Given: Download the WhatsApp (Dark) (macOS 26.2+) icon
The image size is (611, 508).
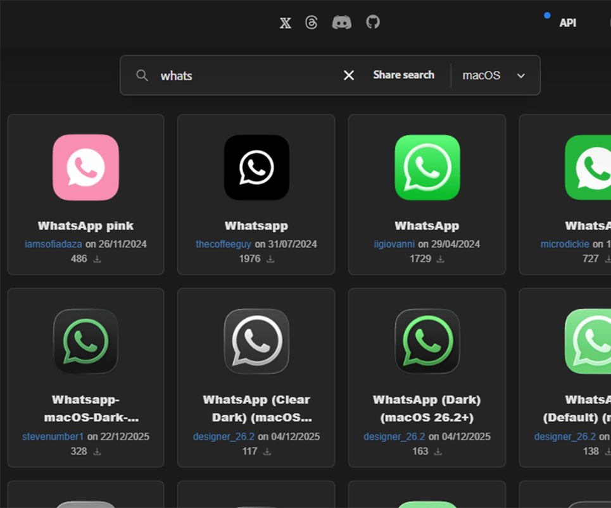Looking at the screenshot, I should pyautogui.click(x=437, y=452).
